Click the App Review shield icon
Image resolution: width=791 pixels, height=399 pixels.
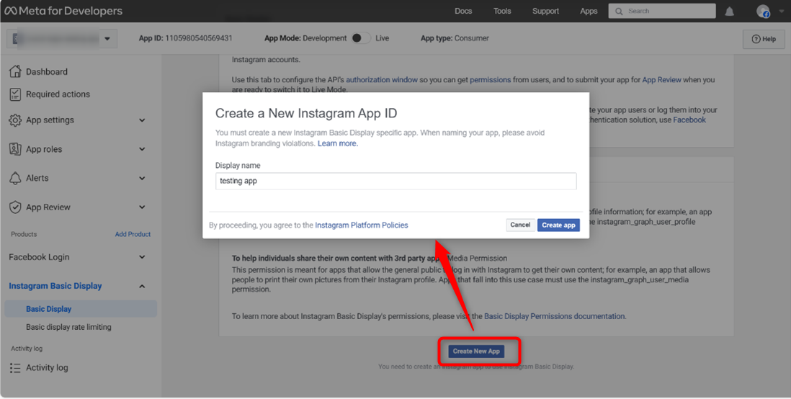(14, 207)
